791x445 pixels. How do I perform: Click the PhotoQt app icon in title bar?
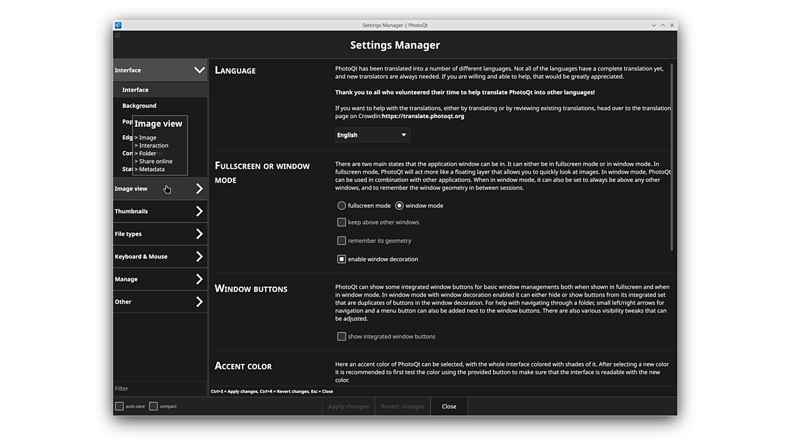pyautogui.click(x=118, y=25)
